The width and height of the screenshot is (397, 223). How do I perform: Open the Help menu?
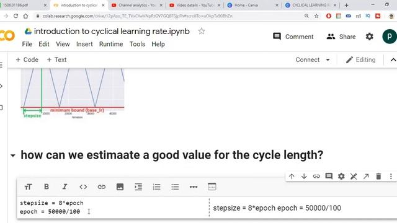(158, 44)
